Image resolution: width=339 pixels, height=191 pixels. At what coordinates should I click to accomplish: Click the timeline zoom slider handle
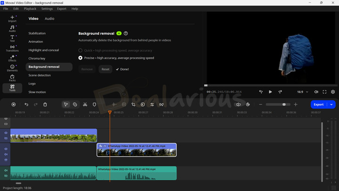point(284,104)
